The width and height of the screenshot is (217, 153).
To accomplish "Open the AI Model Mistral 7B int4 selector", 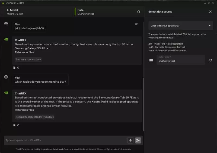I will (38, 12).
